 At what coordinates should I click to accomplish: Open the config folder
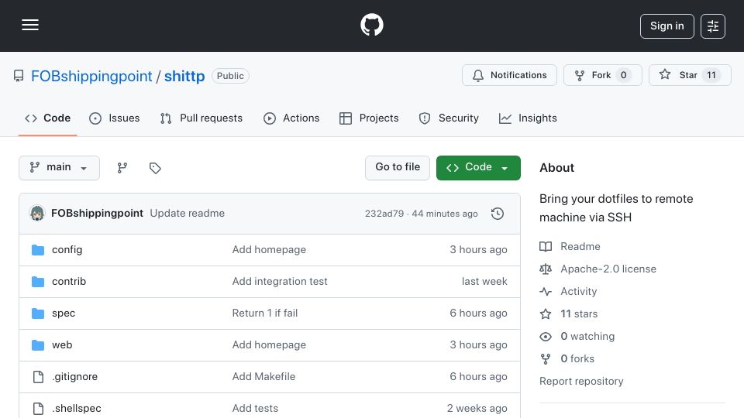[67, 250]
